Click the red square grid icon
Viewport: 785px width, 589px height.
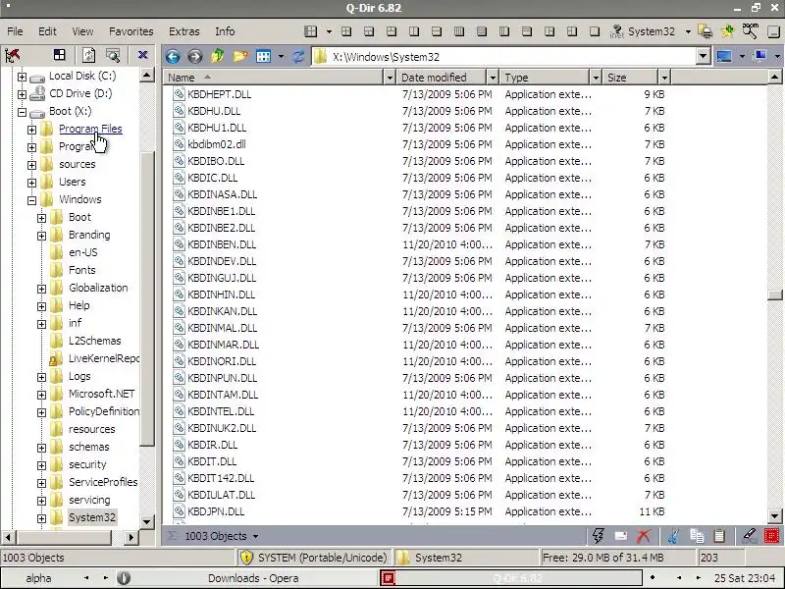(x=771, y=536)
